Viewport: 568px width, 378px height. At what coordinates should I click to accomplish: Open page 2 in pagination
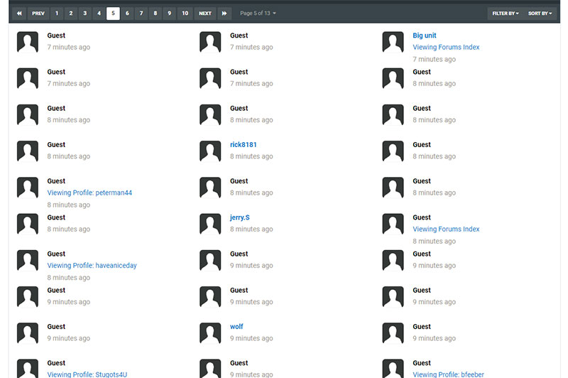(71, 13)
